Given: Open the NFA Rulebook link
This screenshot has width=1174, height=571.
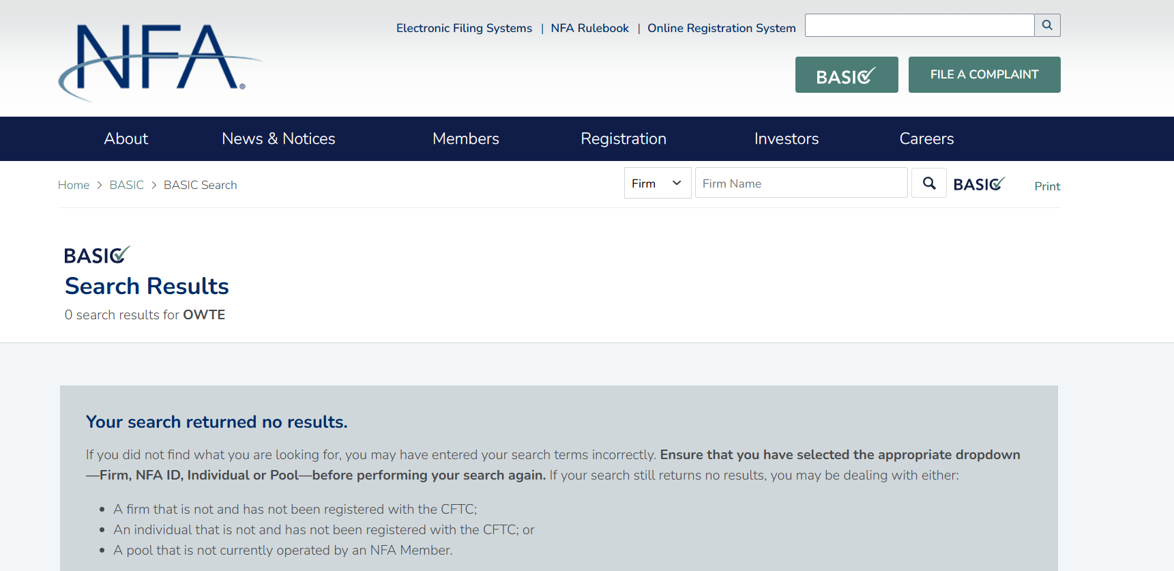Looking at the screenshot, I should tap(590, 28).
